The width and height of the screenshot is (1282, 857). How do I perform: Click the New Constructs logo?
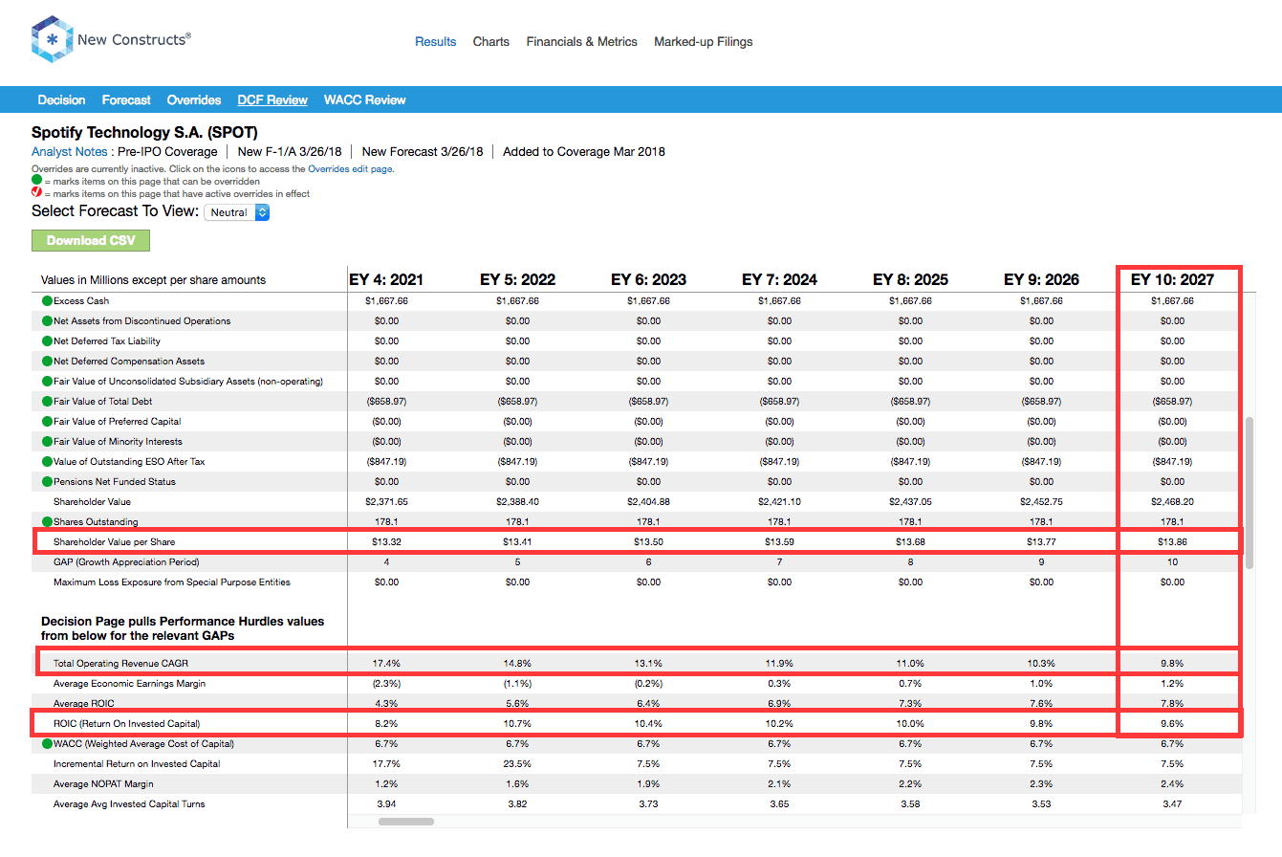(x=112, y=39)
